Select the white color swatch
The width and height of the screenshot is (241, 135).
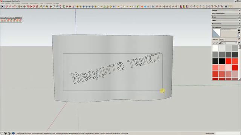click(x=215, y=48)
